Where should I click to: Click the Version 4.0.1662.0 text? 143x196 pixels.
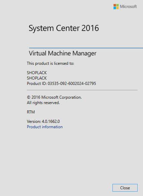(x=43, y=121)
